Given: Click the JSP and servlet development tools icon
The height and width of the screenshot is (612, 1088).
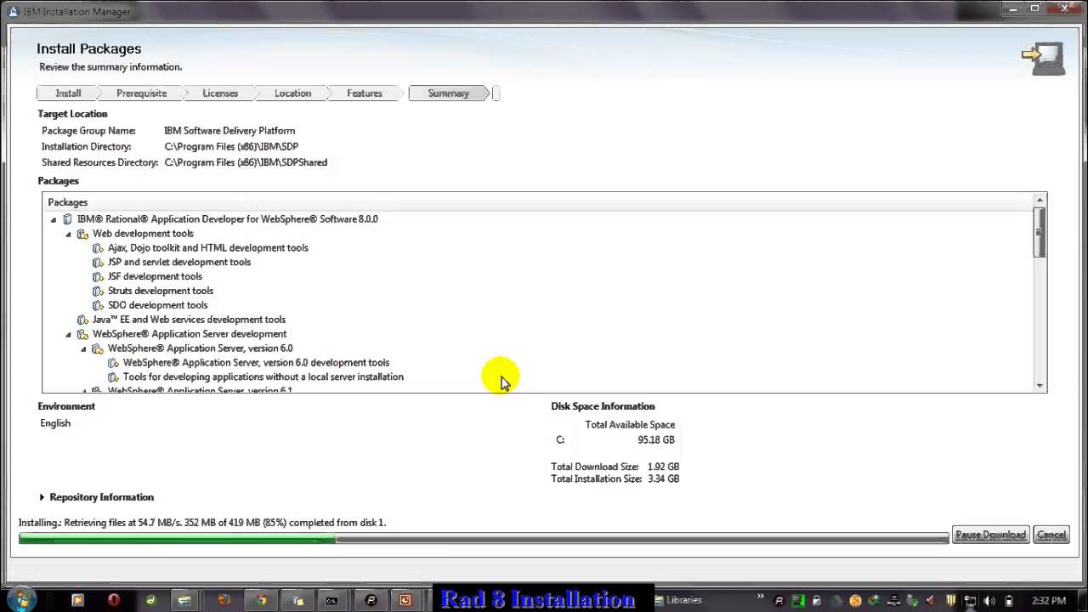Looking at the screenshot, I should click(x=98, y=263).
